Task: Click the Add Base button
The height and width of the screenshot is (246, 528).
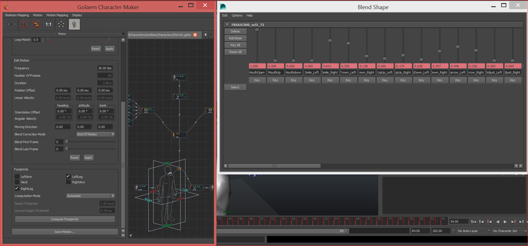Action: point(235,38)
